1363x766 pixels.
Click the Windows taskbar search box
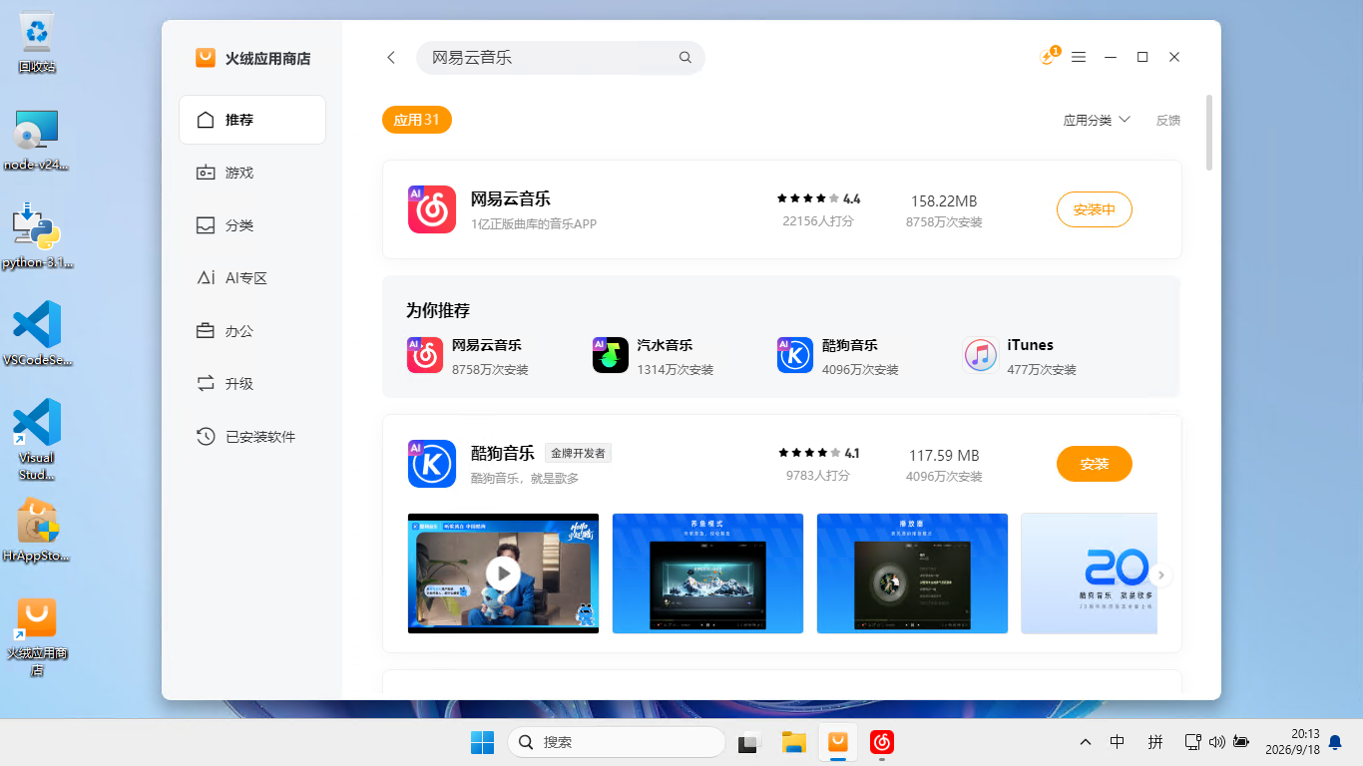point(617,742)
